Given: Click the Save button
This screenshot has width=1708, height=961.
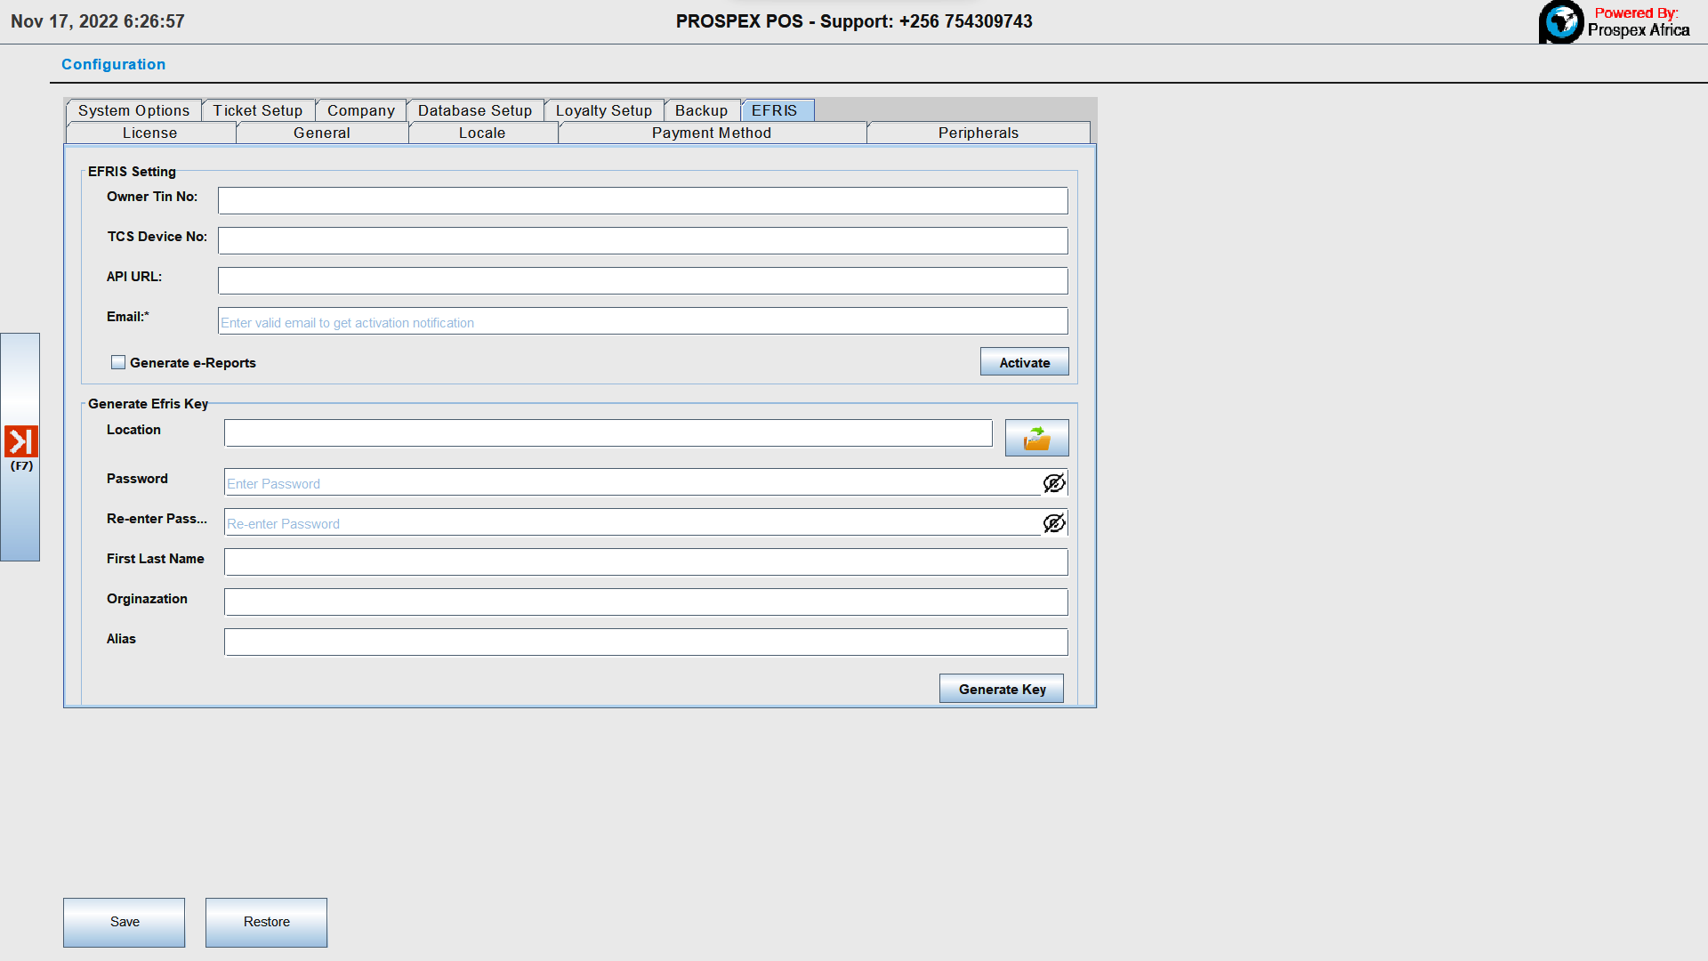Looking at the screenshot, I should pyautogui.click(x=125, y=922).
